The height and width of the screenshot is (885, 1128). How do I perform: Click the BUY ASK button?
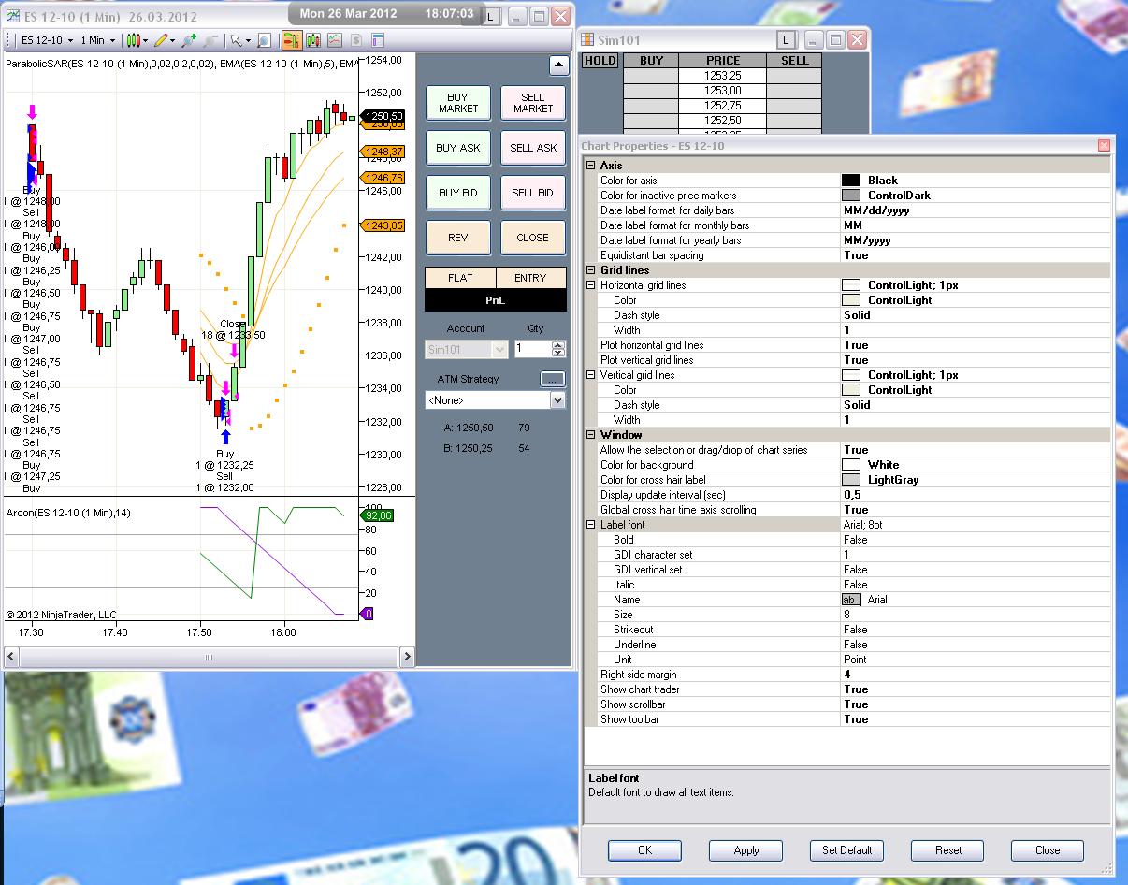[x=458, y=148]
